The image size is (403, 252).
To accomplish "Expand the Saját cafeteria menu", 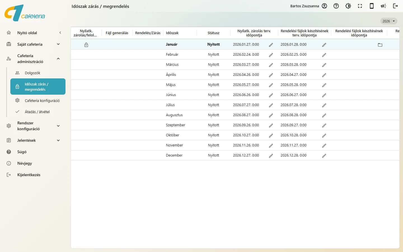I will pyautogui.click(x=58, y=44).
